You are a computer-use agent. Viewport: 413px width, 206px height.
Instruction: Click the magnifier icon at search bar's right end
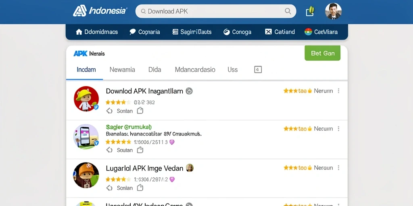point(288,11)
